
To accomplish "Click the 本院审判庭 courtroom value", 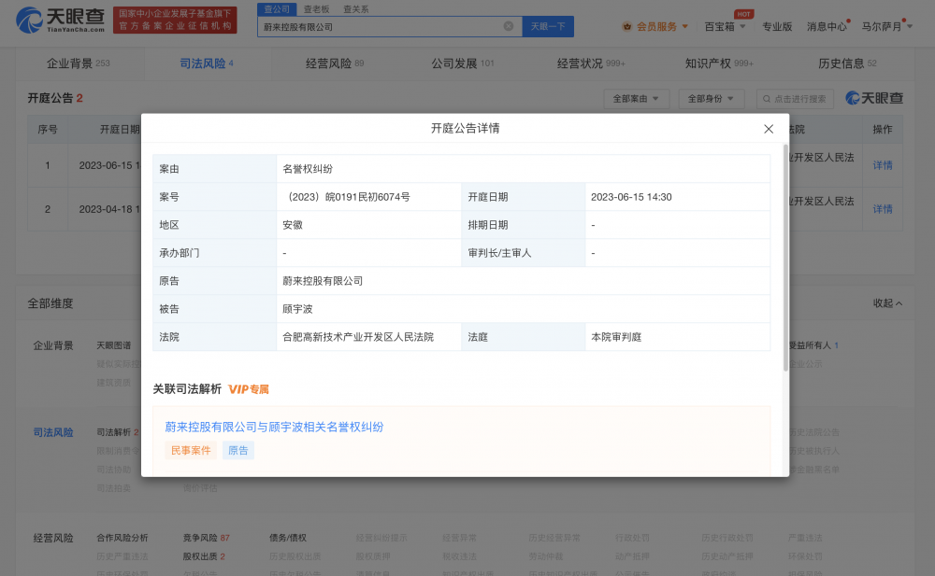I will [x=616, y=337].
